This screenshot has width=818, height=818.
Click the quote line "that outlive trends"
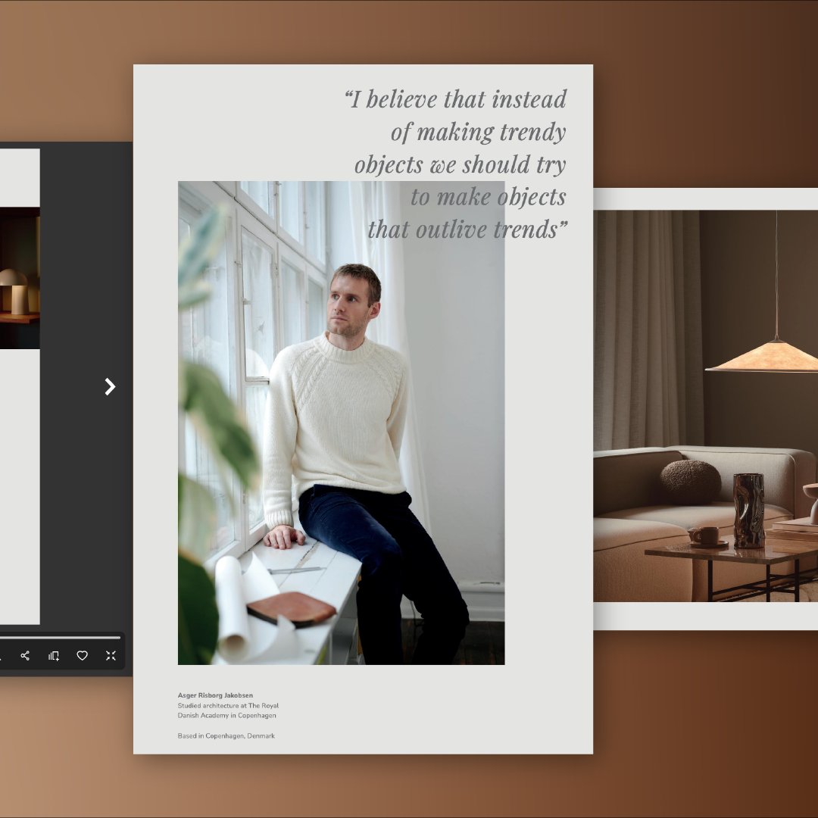(467, 229)
